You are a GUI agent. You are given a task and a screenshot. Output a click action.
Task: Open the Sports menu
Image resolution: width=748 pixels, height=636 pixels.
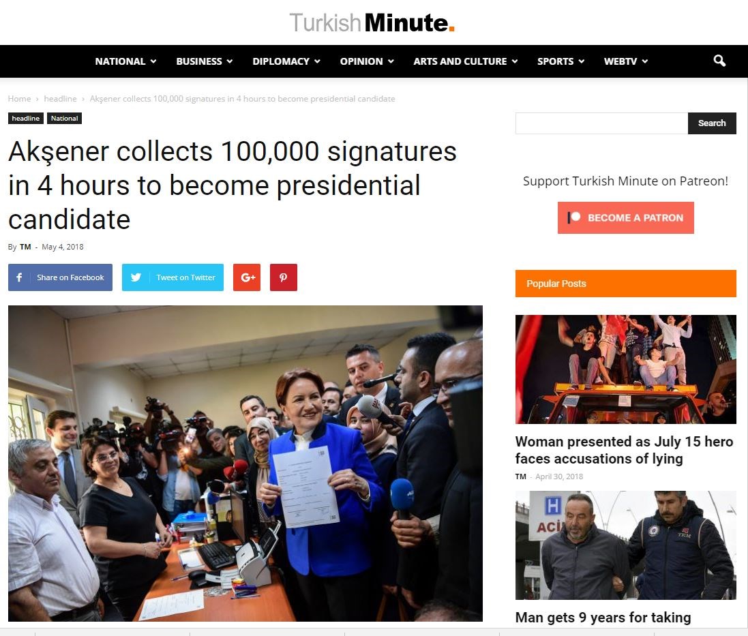click(560, 61)
